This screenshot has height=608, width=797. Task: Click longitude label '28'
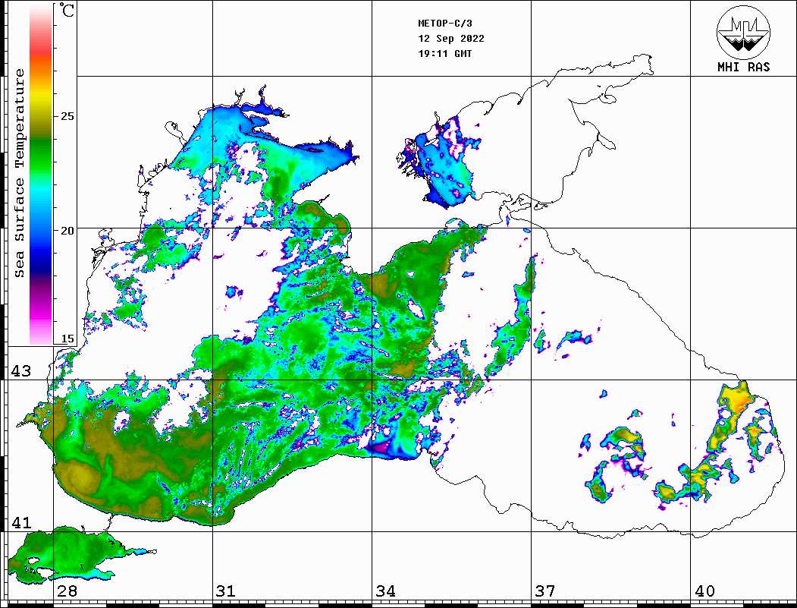[x=67, y=591]
